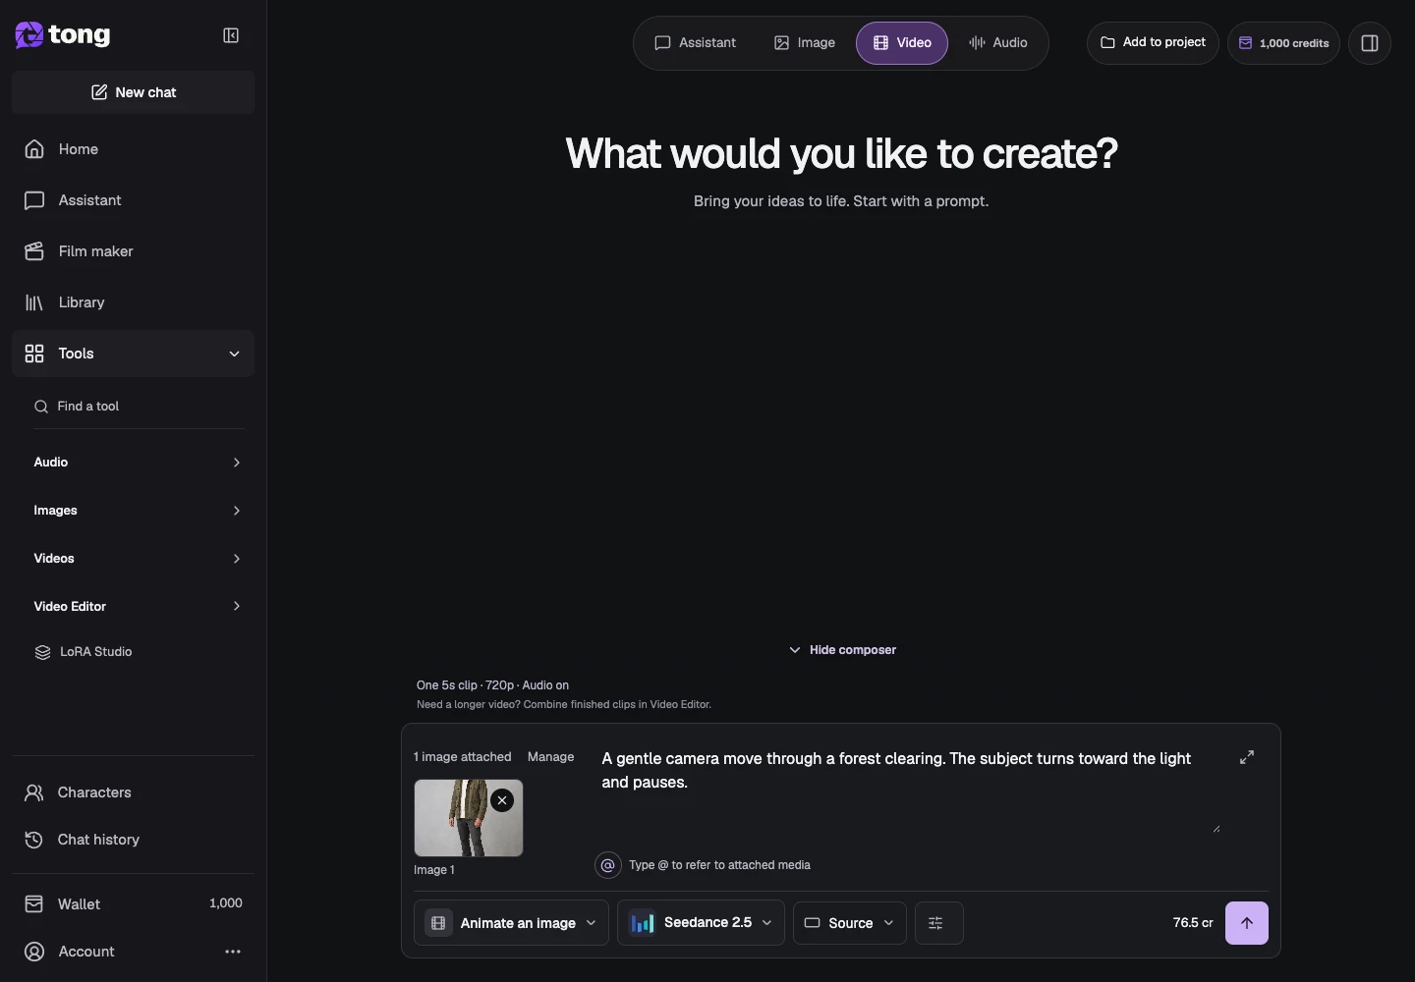Open the sidebar Assistant page
This screenshot has width=1415, height=982.
134,200
